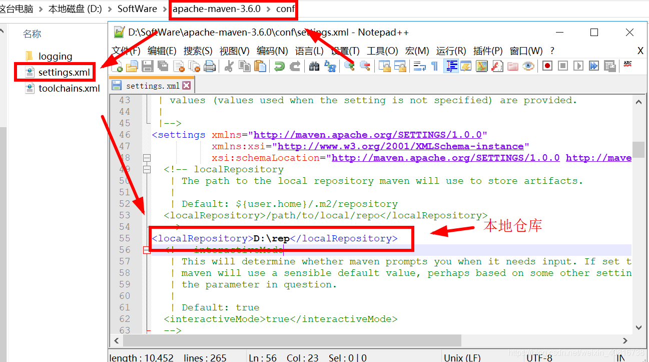The width and height of the screenshot is (649, 362).
Task: Click the editor scrollbar down arrow
Action: tap(638, 327)
